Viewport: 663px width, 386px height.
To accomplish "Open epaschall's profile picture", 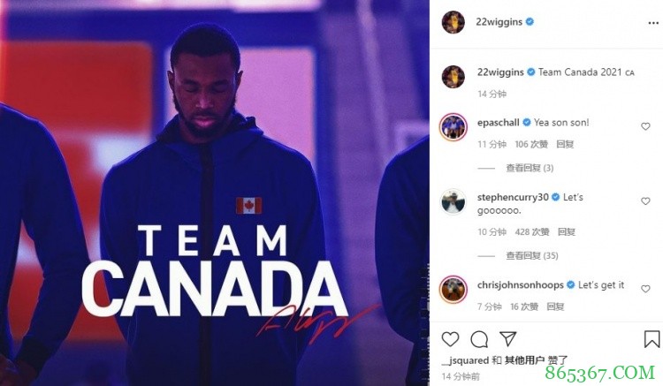I will point(453,126).
